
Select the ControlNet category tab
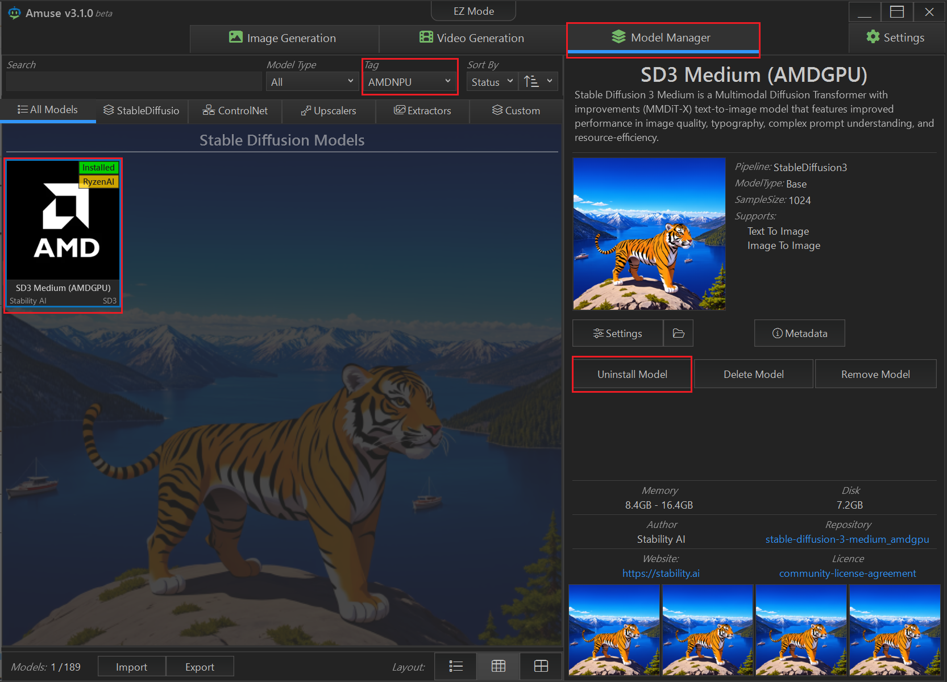tap(235, 111)
